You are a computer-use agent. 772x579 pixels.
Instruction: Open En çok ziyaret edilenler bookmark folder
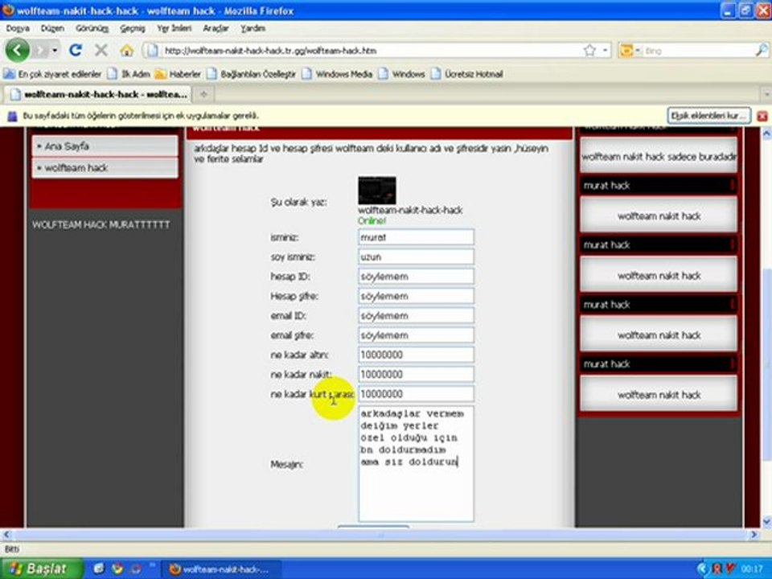[x=52, y=74]
